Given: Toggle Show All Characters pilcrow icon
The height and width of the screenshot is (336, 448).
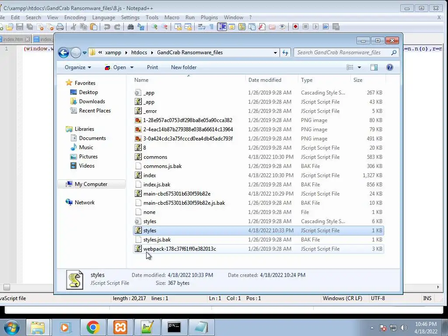Looking at the screenshot, I should coord(211,27).
